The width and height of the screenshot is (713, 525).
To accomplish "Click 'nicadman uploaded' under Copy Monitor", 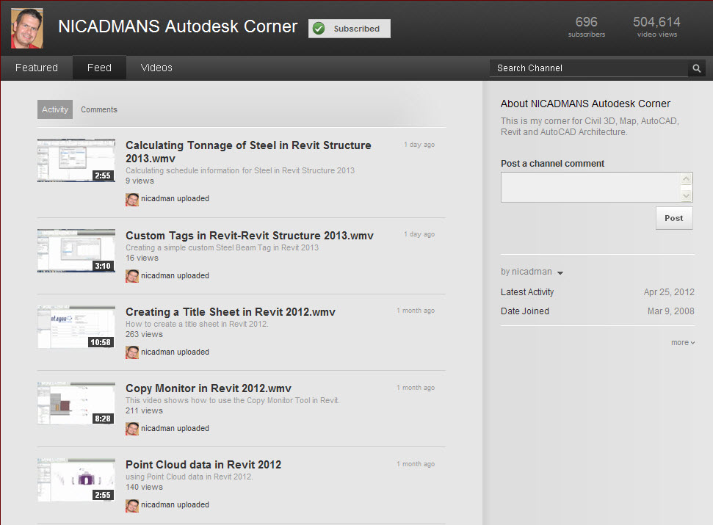I will (x=175, y=429).
